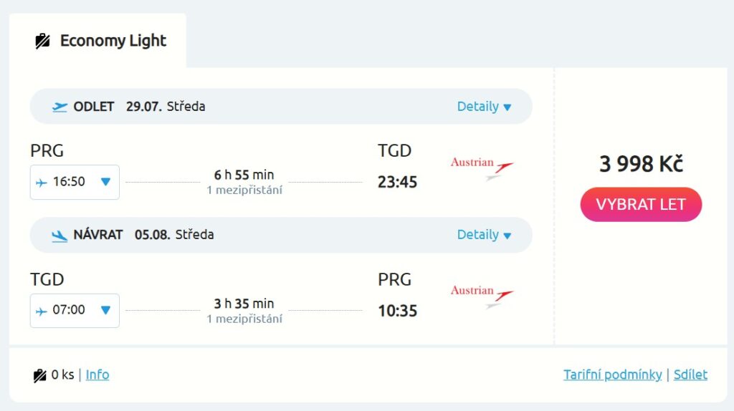Click the Austrian logo on return flight
Image resolution: width=734 pixels, height=411 pixels.
pyautogui.click(x=482, y=295)
